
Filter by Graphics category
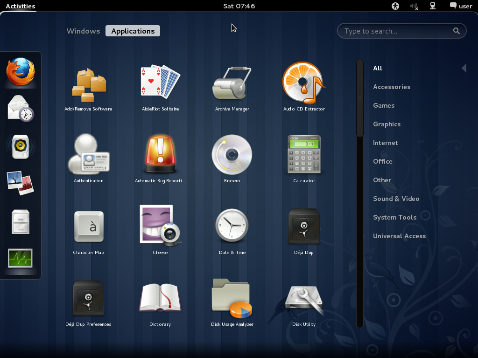(x=387, y=124)
